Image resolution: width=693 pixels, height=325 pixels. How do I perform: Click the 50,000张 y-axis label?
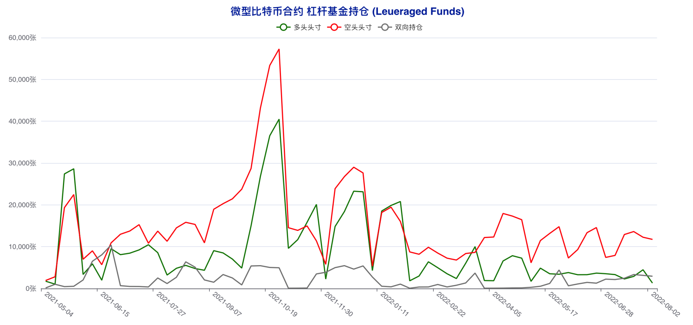22,79
